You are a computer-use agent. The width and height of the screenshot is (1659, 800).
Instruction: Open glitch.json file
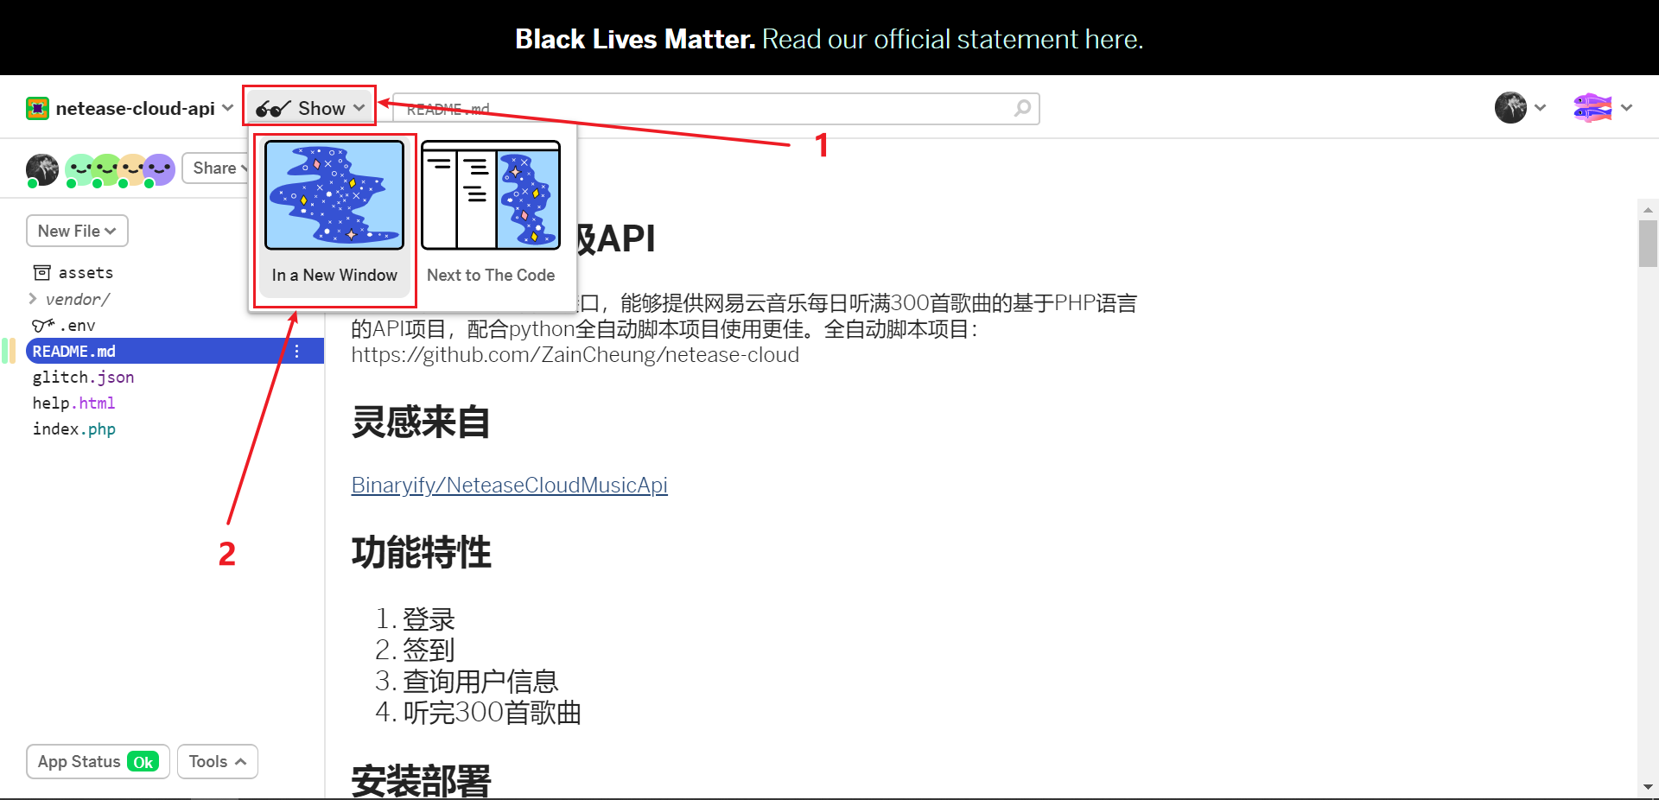(83, 378)
